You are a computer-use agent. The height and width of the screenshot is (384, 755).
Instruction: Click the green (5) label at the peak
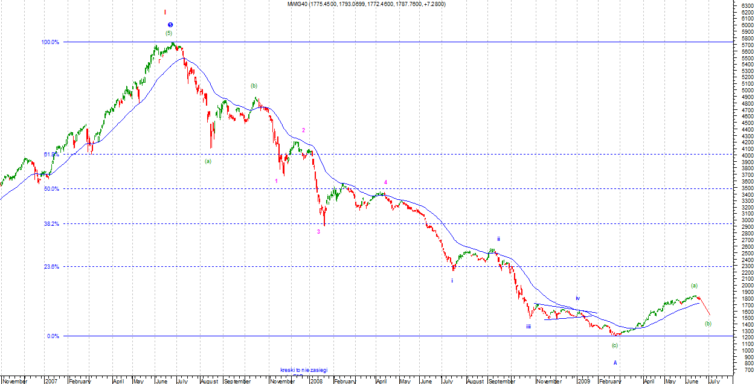pos(169,33)
